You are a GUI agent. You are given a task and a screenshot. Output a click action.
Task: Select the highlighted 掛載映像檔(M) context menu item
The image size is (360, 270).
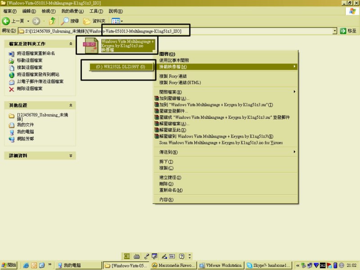coord(225,67)
